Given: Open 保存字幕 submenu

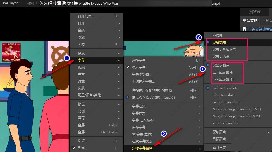Looking at the screenshot, I should 164,127.
